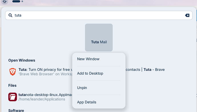Select the small inactive workspace dot

22,1
